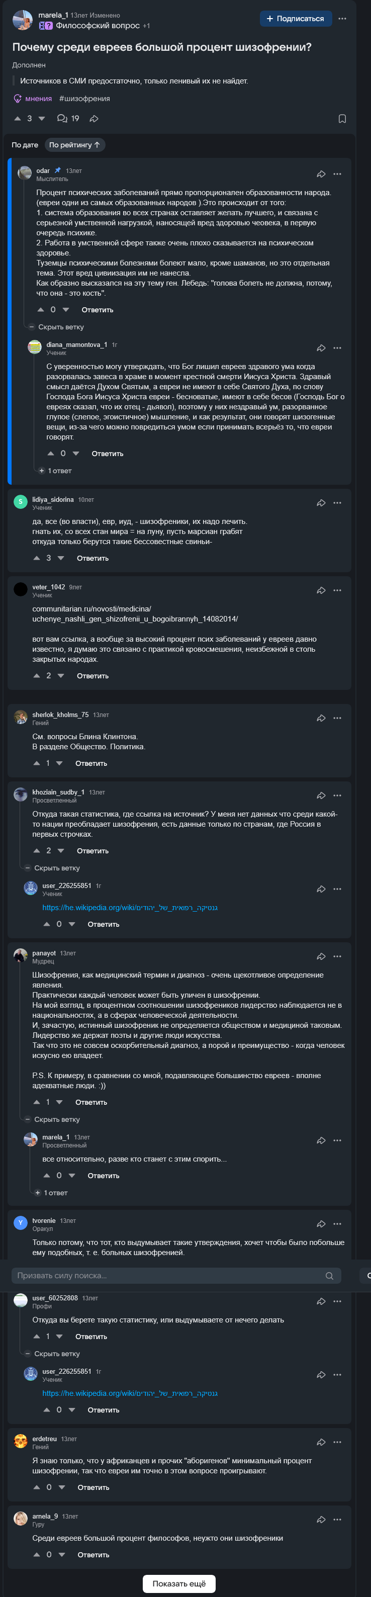Click the share icon on odar's answer
This screenshot has width=371, height=1597.
pos(321,174)
